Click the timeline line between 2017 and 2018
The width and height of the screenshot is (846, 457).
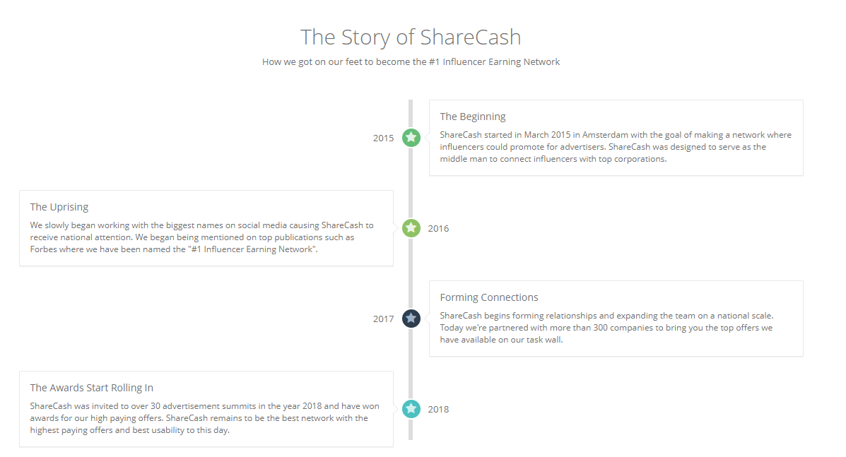pos(411,364)
